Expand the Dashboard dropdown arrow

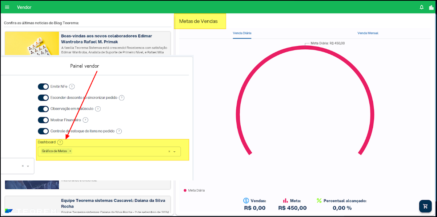[175, 152]
